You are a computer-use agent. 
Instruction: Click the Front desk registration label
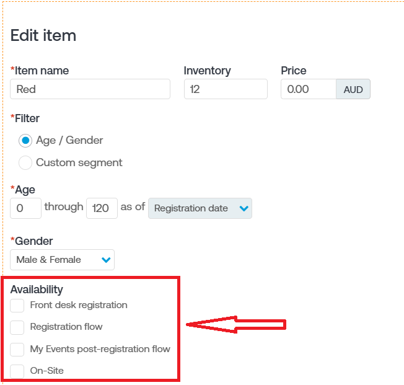[79, 305]
